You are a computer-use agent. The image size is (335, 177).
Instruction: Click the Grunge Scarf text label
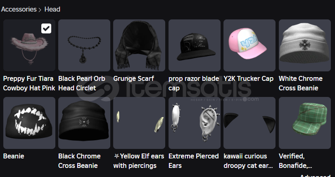click(x=133, y=78)
